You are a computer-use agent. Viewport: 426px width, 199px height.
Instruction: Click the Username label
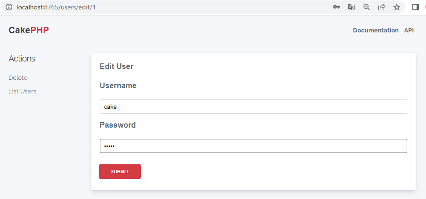pos(118,86)
